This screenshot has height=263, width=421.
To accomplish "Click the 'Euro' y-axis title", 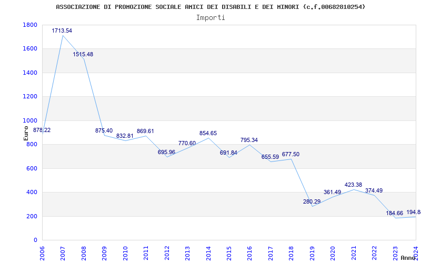I will (26, 133).
